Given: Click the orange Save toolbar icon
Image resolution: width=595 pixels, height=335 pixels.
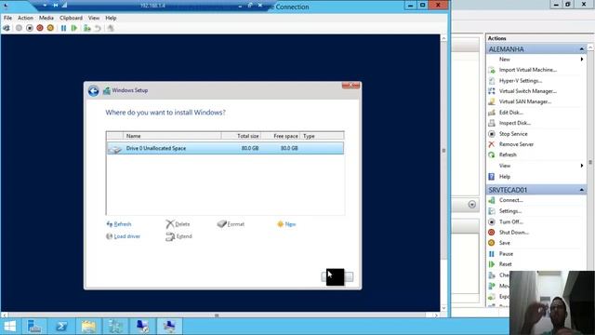Looking at the screenshot, I should click(x=50, y=28).
